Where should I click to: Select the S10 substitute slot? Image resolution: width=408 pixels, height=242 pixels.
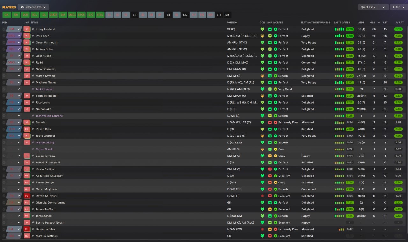coord(185,15)
